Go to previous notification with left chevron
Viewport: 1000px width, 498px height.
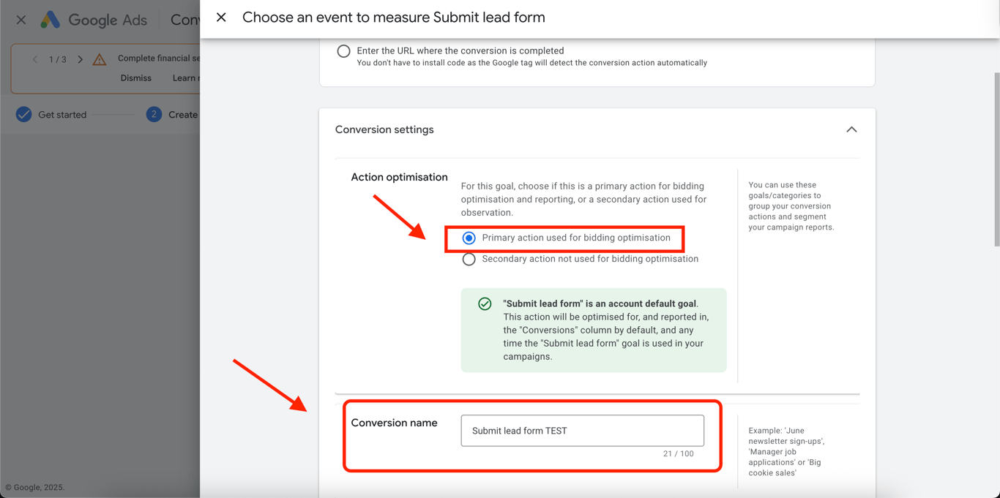[34, 59]
